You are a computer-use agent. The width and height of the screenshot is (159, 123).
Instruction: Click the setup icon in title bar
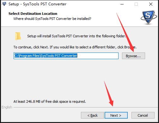pos(4,4)
